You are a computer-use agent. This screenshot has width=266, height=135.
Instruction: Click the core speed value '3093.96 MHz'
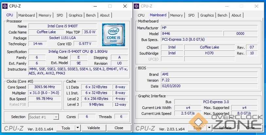coord(44,87)
